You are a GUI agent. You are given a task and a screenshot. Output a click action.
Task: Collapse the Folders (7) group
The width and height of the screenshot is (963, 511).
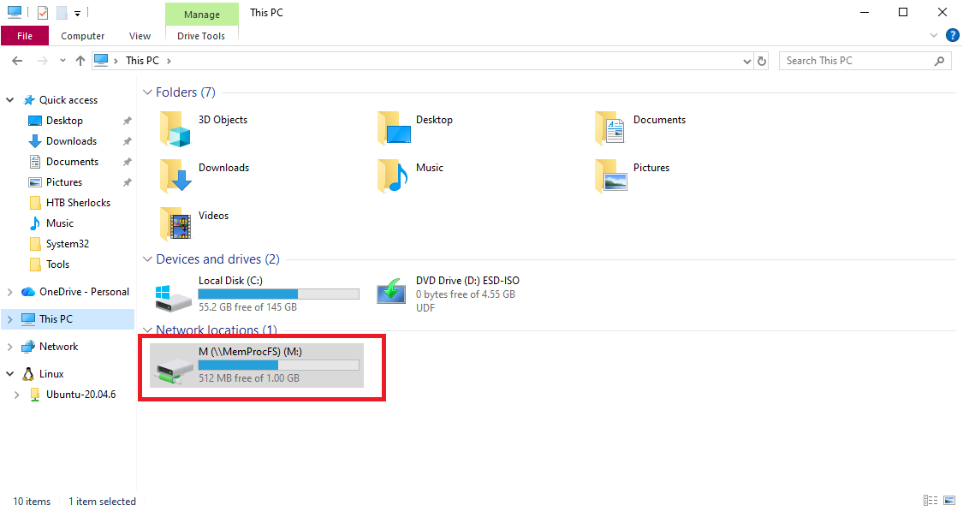pos(147,92)
